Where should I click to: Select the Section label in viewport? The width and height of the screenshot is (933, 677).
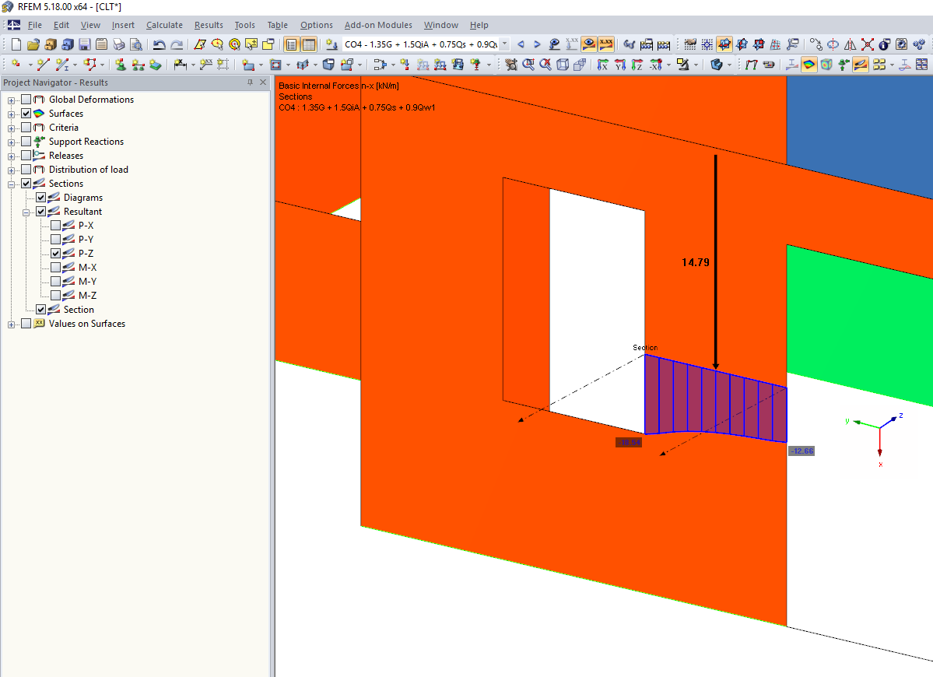645,347
